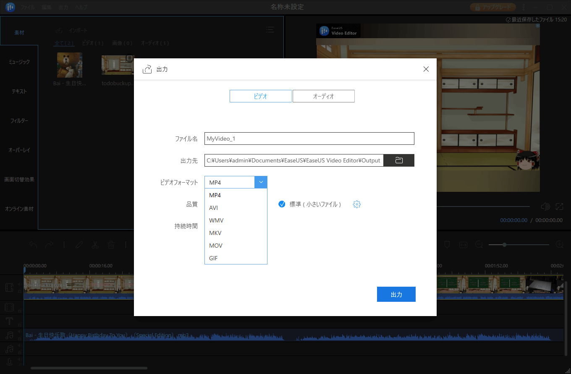The height and width of the screenshot is (374, 571).
Task: Click the trash delete icon in timeline toolbar
Action: (x=111, y=245)
